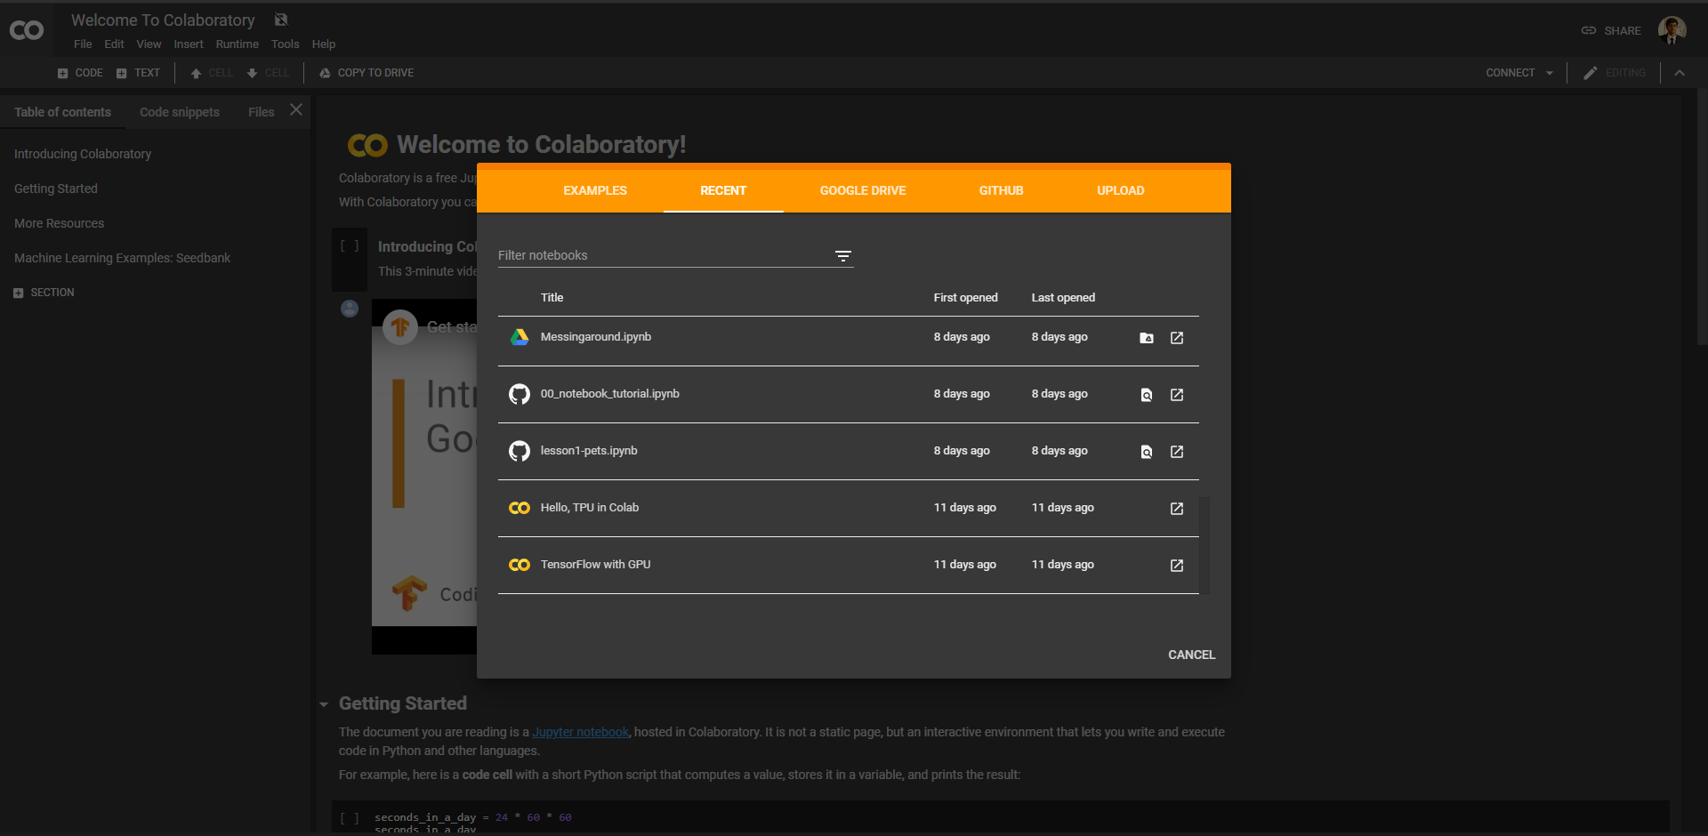Open the Help menu

pyautogui.click(x=324, y=44)
